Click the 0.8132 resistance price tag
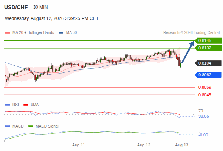Image resolution: width=223 pixels, height=151 pixels. pos(208,48)
